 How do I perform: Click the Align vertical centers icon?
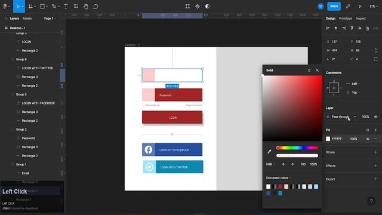(360, 28)
